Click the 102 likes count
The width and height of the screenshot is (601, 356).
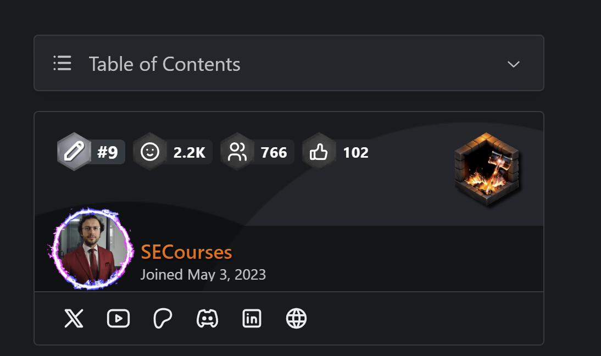pyautogui.click(x=355, y=152)
